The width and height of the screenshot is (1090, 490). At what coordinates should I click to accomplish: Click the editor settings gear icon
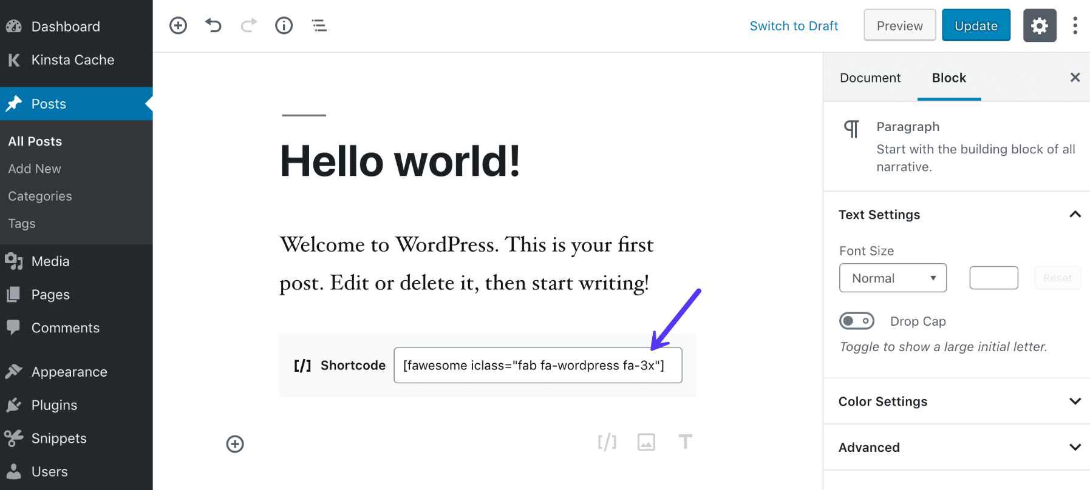(x=1039, y=25)
